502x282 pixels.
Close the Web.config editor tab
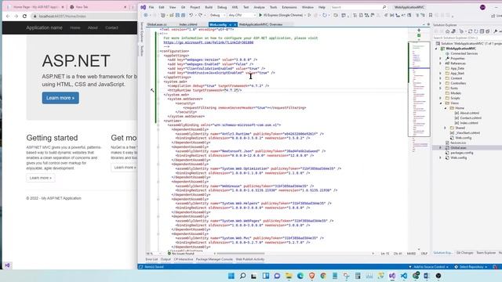pyautogui.click(x=235, y=24)
